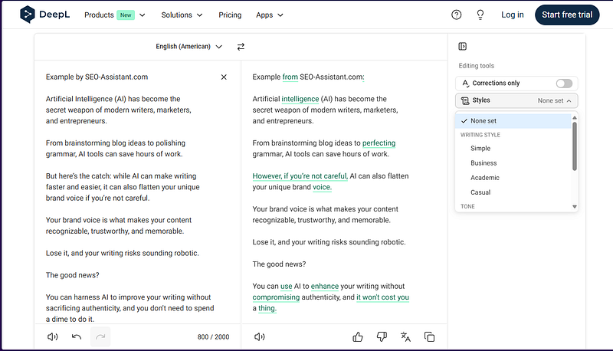Click the 800 / 2000 character counter
Image resolution: width=613 pixels, height=351 pixels.
tap(213, 336)
